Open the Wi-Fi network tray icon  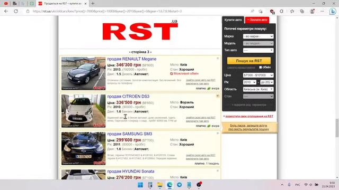(306, 185)
